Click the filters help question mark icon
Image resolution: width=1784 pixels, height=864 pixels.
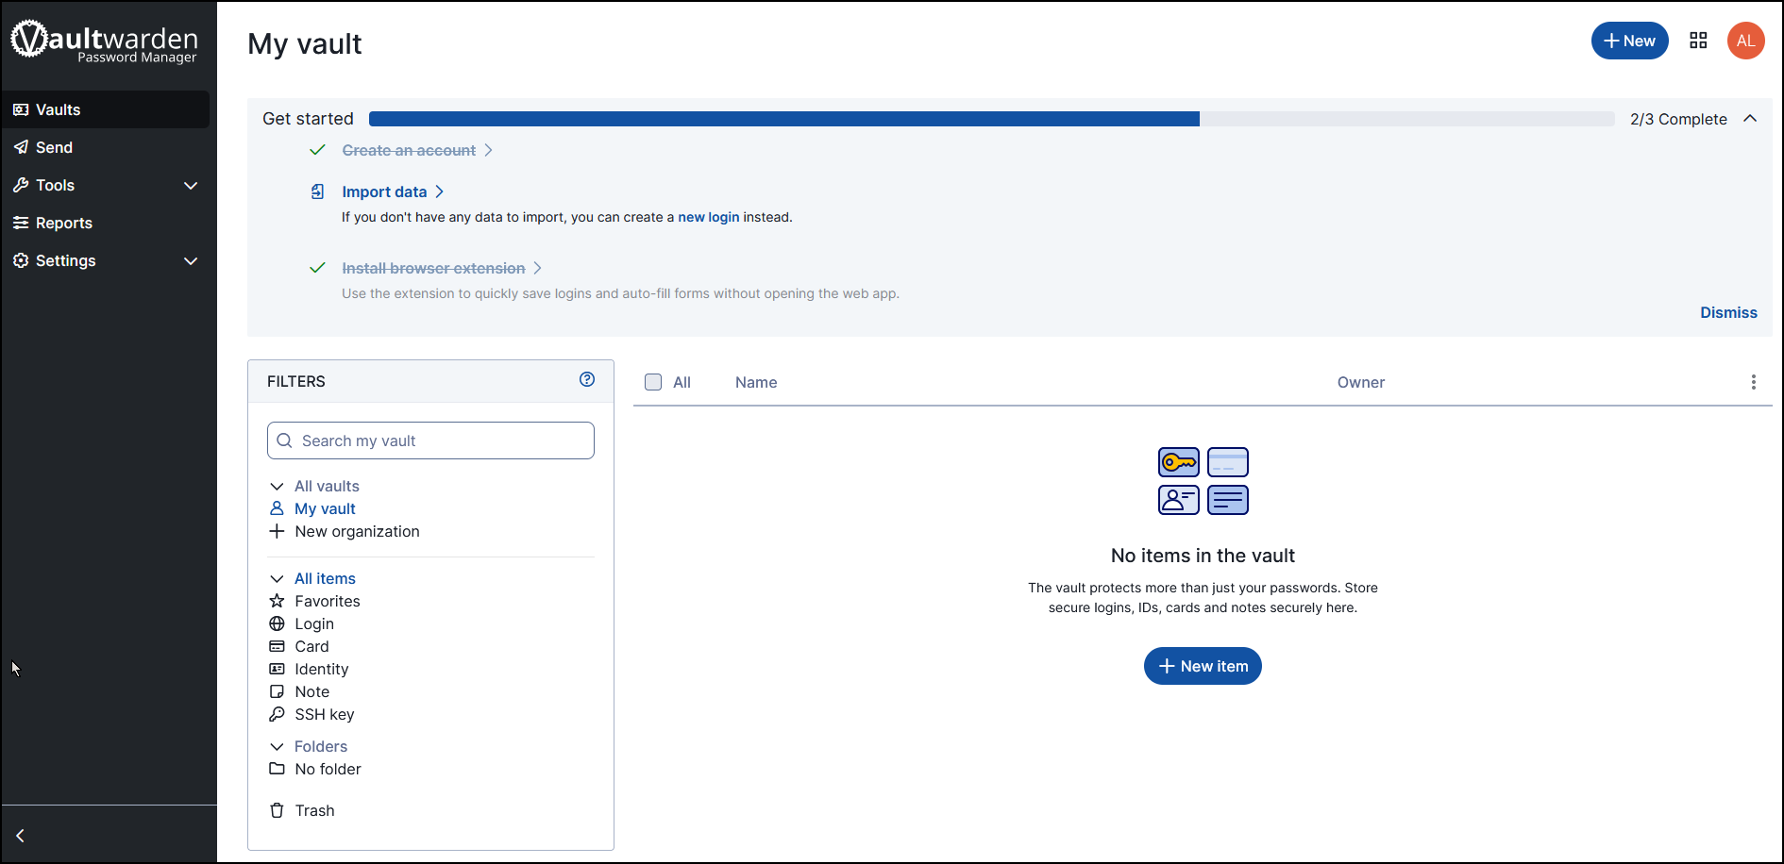[x=587, y=379]
